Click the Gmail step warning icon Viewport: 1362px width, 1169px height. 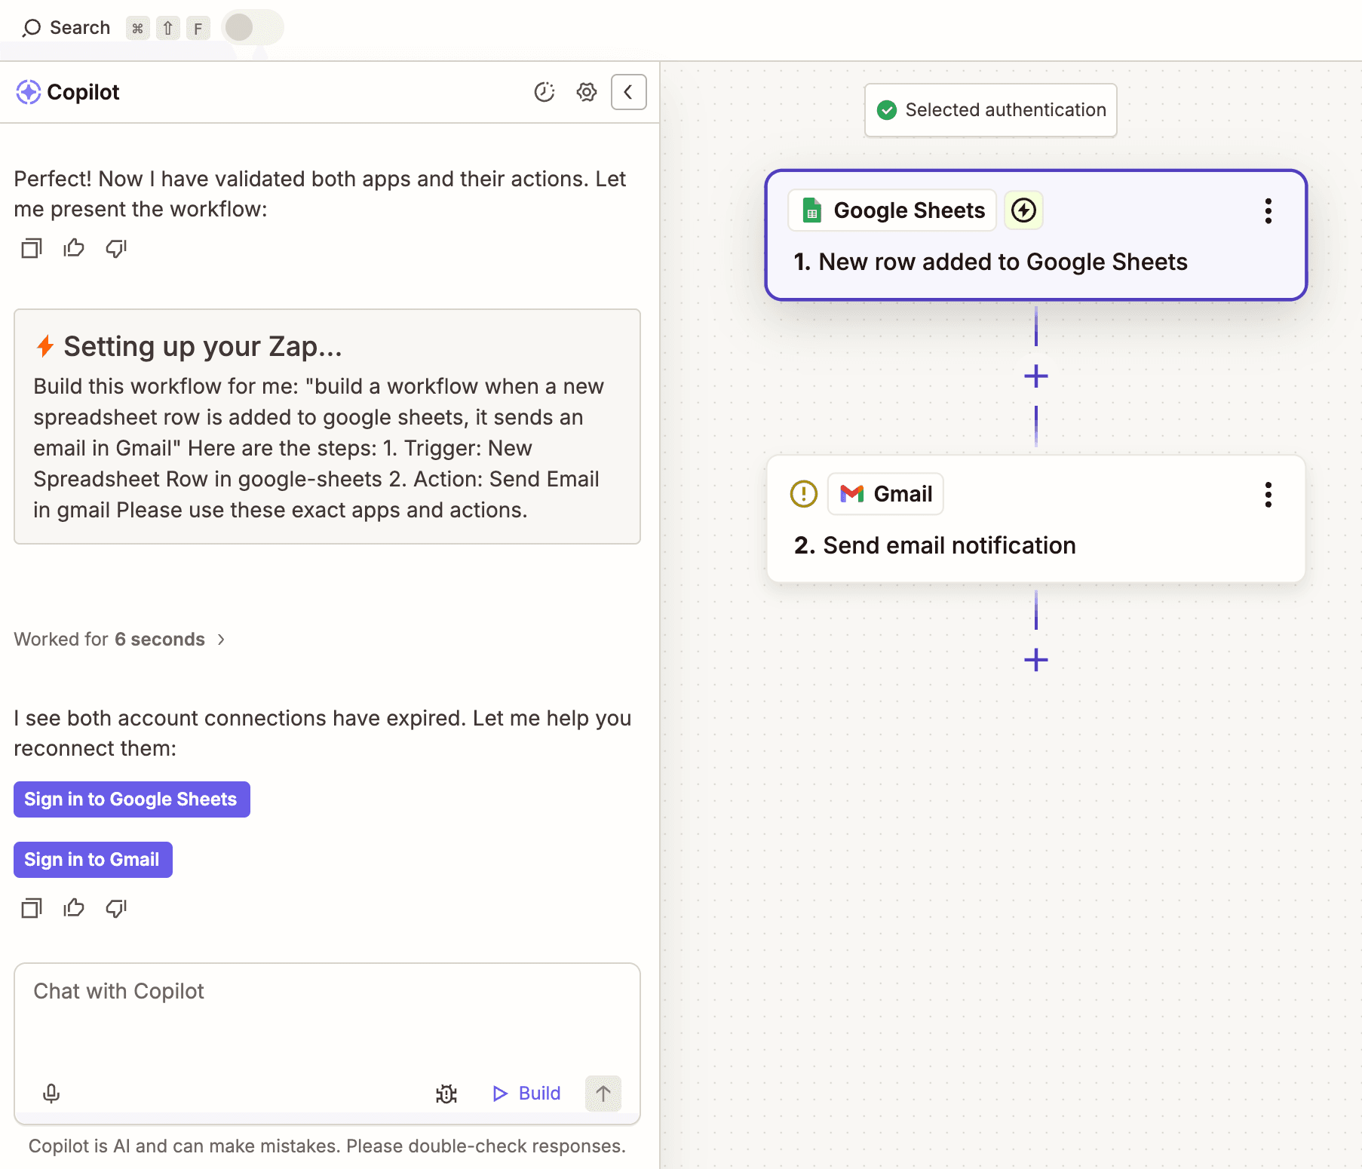click(x=804, y=494)
